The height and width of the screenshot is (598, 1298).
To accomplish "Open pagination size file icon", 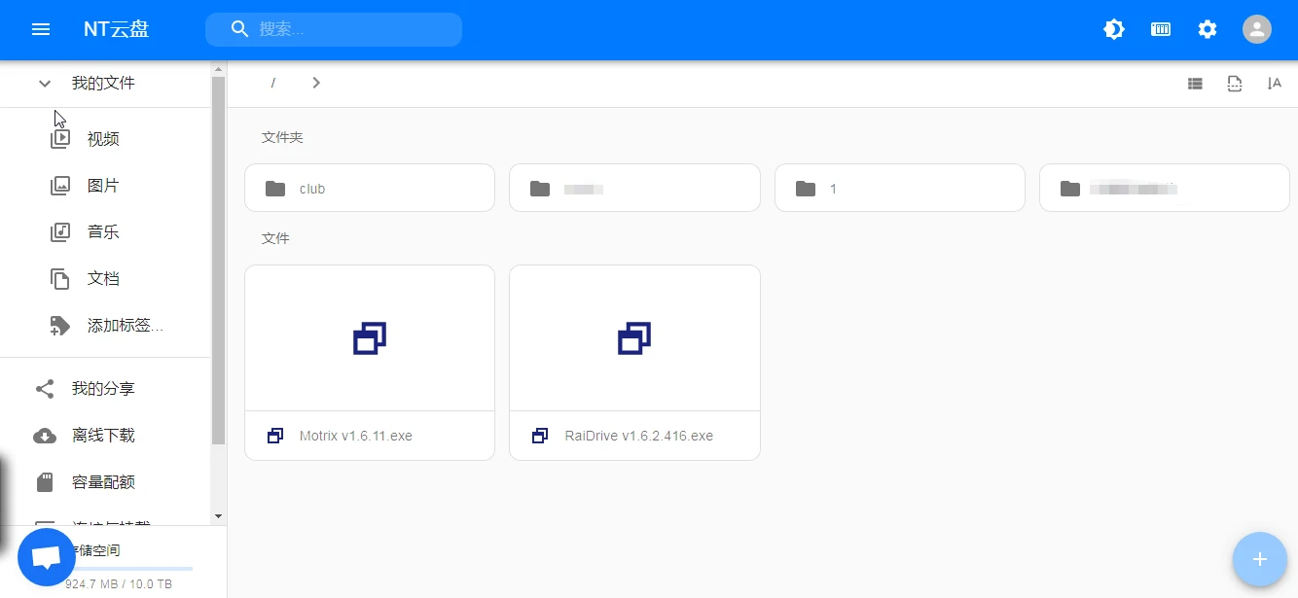I will tap(1235, 84).
